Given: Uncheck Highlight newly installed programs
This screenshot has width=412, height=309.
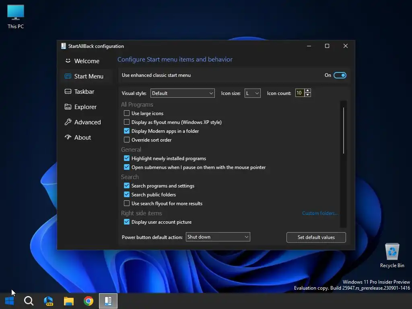Looking at the screenshot, I should coord(127,158).
